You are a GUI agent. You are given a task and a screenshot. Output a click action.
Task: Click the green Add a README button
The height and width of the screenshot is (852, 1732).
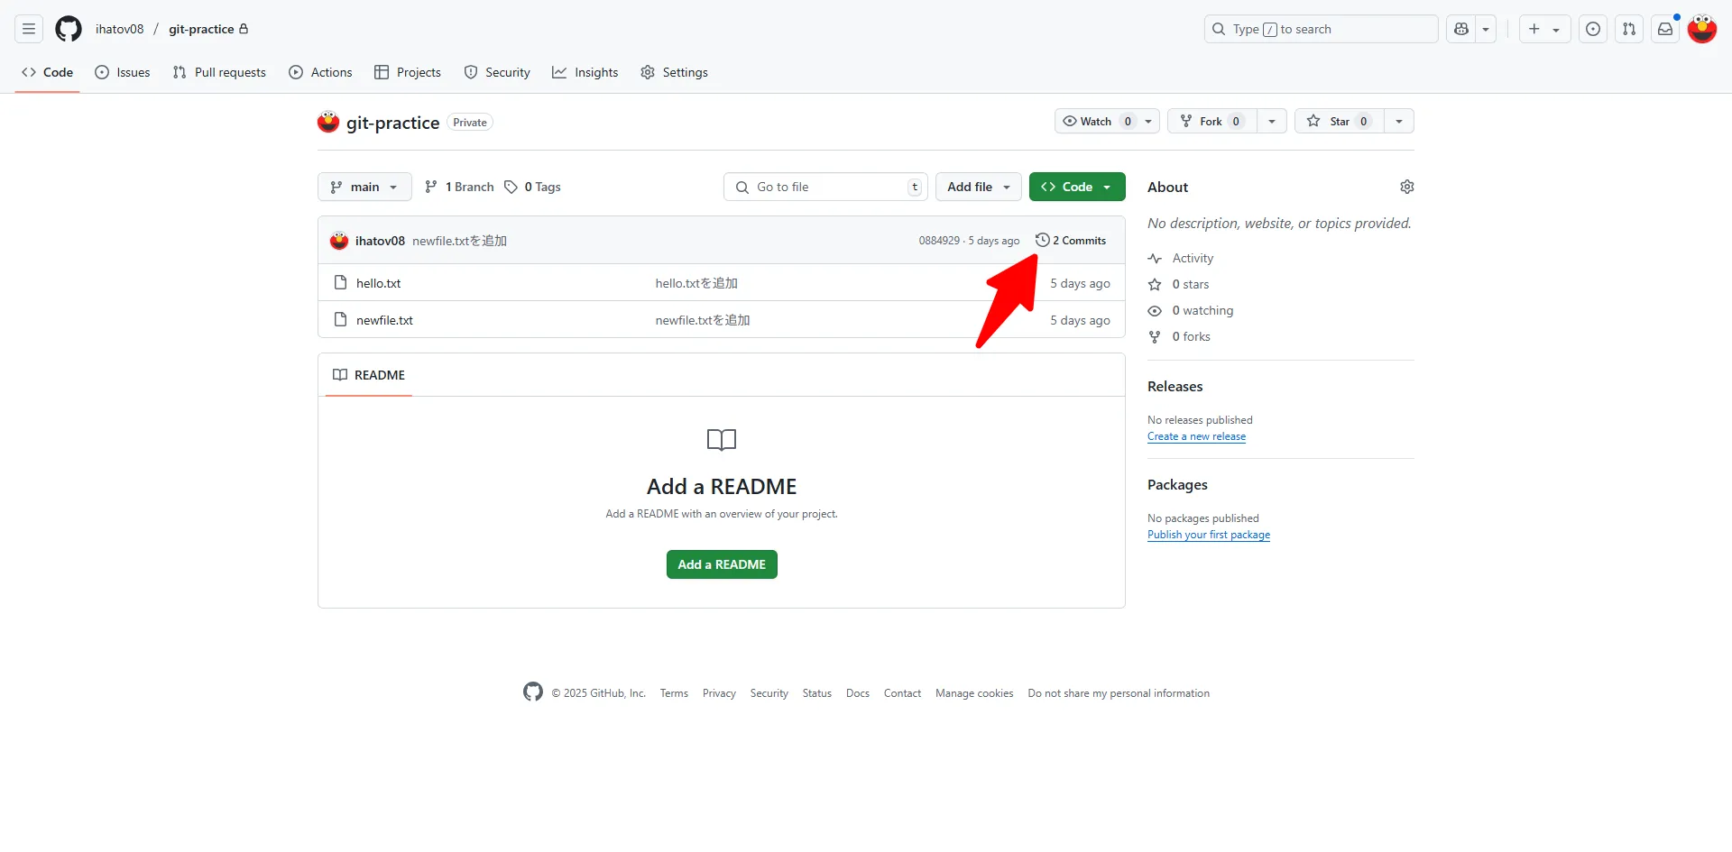tap(722, 564)
